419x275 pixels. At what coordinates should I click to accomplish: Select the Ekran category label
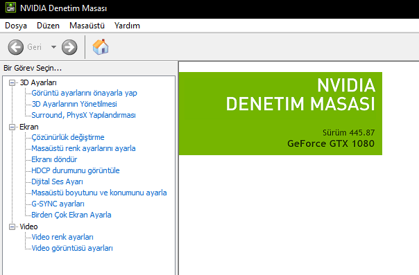pos(29,127)
